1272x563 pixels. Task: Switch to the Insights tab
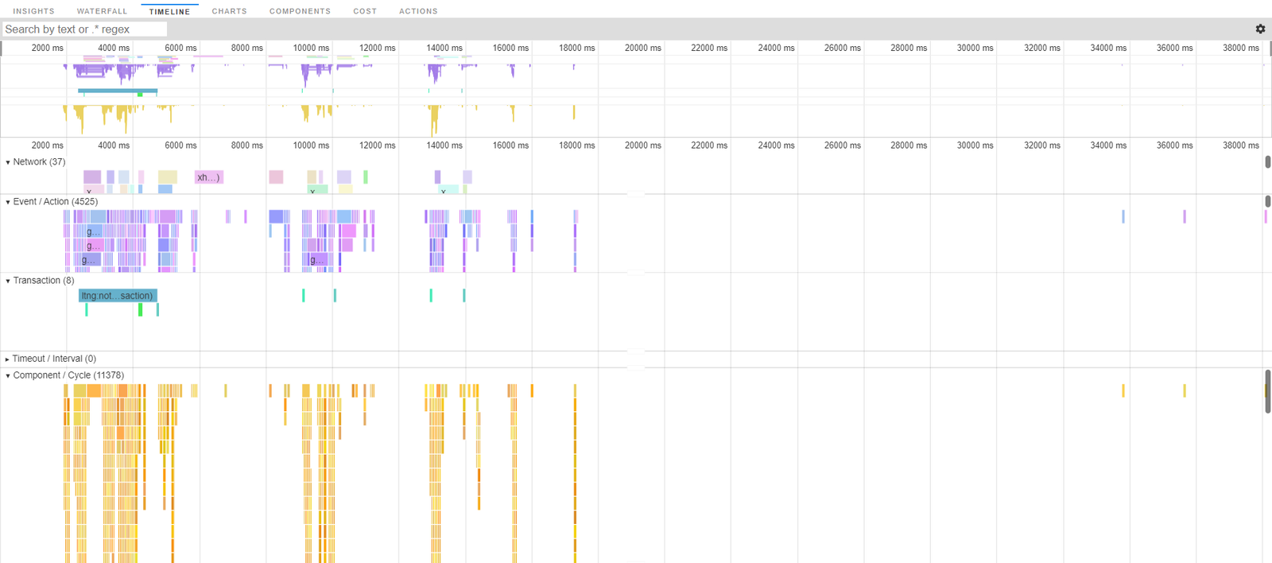33,11
